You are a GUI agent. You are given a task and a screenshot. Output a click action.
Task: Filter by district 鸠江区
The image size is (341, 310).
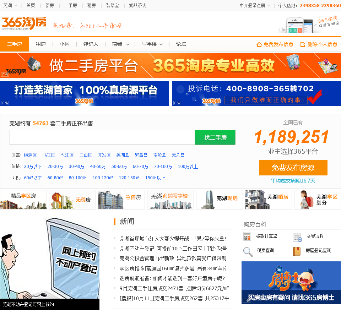[x=49, y=155]
